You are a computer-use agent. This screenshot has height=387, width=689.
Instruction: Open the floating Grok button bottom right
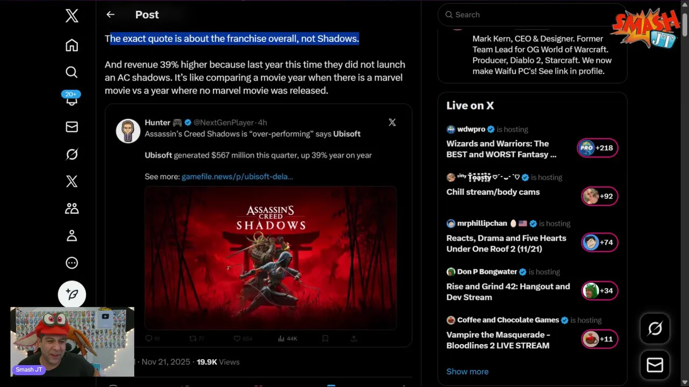tap(655, 328)
